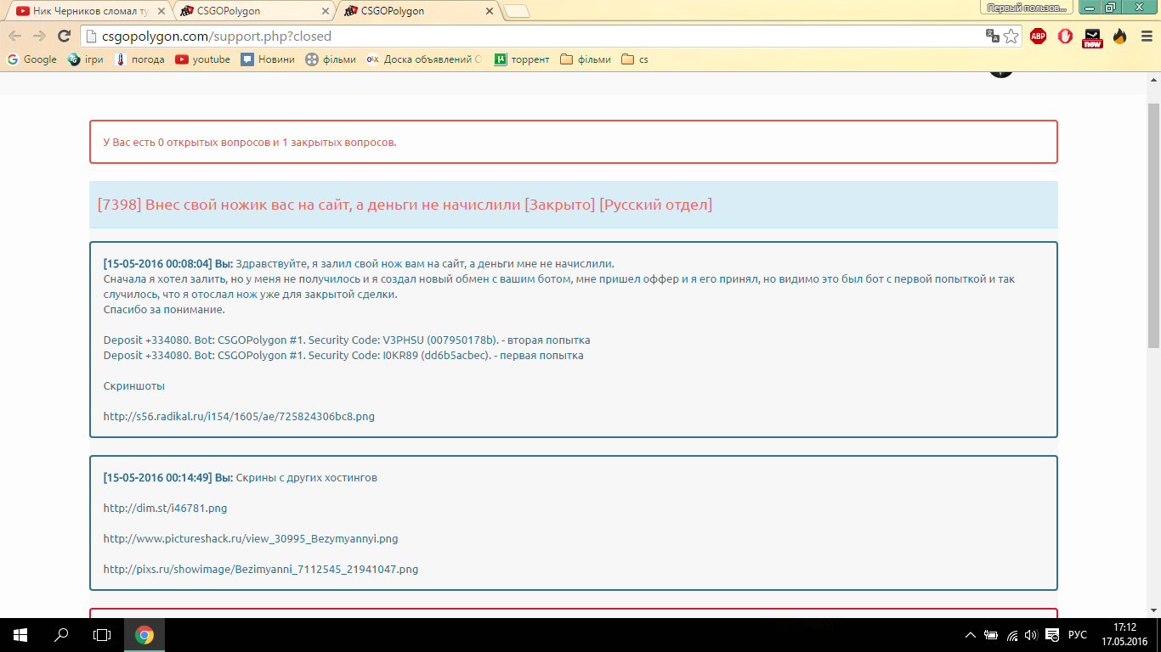
Task: Go back to the previous page
Action: (15, 36)
